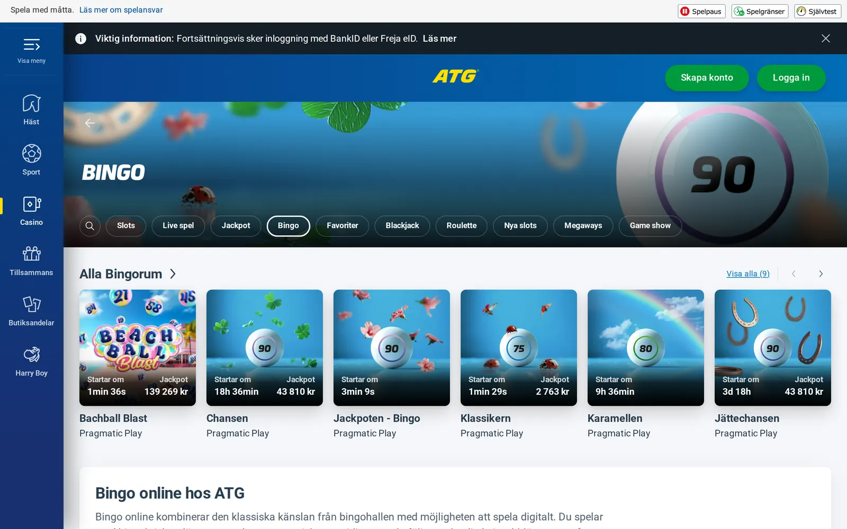Image resolution: width=847 pixels, height=529 pixels.
Task: Open the Harry Boy sidebar icon
Action: [31, 354]
